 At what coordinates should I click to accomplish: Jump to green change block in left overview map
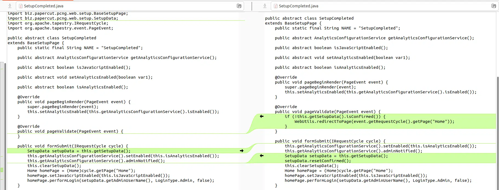click(2, 170)
